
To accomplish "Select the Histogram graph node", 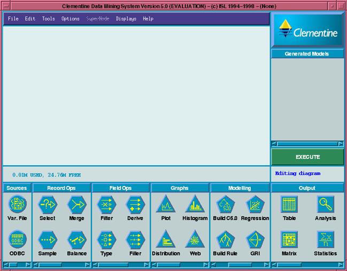I will coord(195,204).
